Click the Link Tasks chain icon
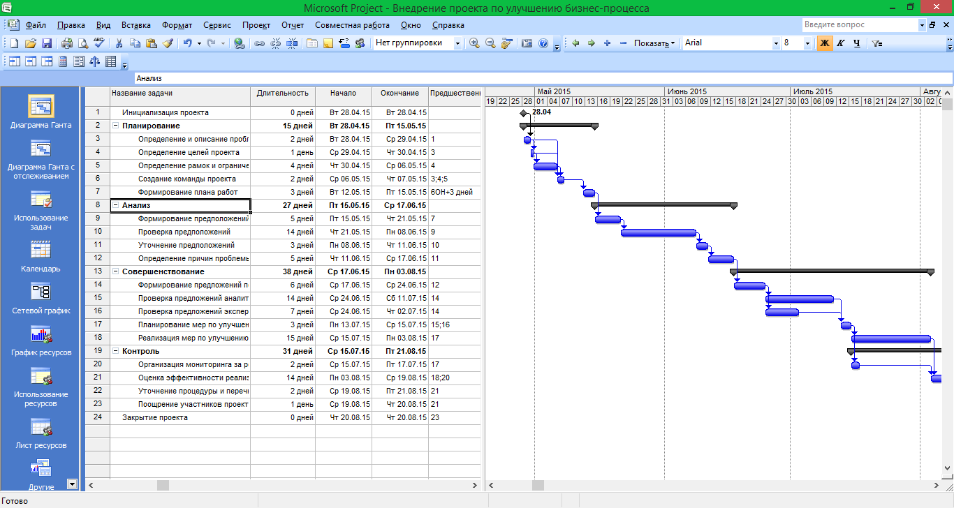Viewport: 954px width, 508px height. 259,43
